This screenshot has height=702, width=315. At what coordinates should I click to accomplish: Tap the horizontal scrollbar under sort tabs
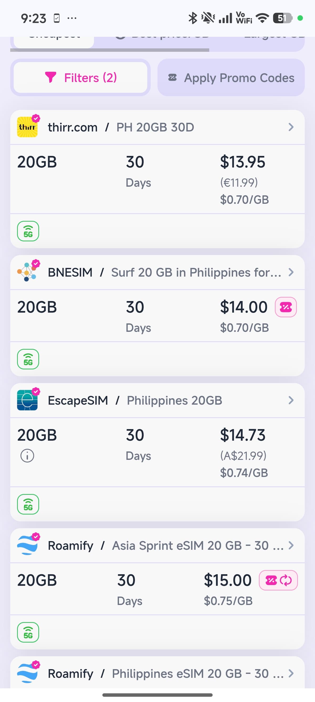pos(110,50)
